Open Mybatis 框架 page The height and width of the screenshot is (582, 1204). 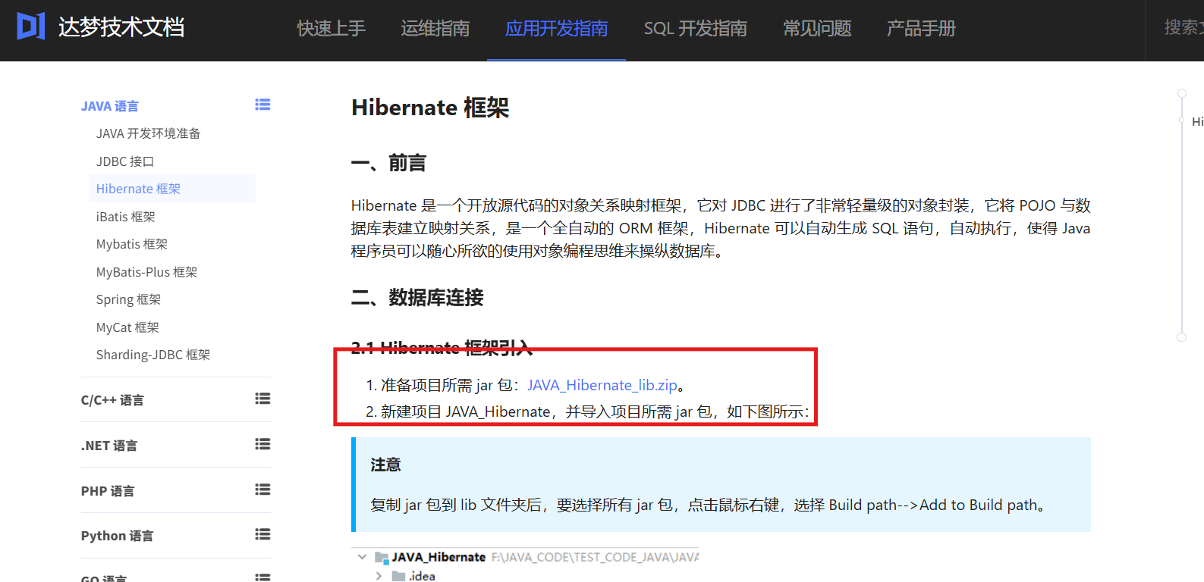[x=131, y=244]
